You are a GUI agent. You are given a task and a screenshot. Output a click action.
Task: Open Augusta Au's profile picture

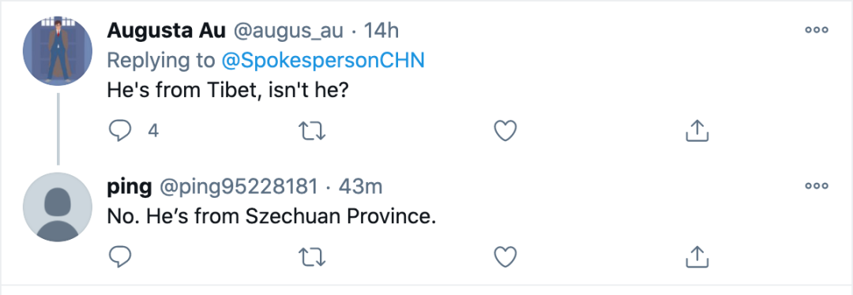point(58,51)
